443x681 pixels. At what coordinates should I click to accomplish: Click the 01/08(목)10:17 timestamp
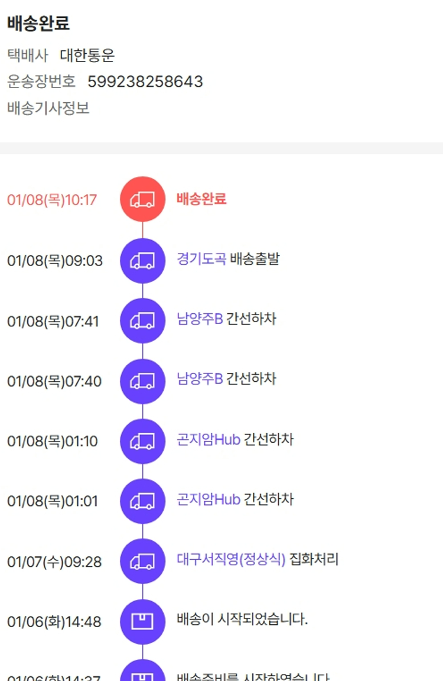click(52, 200)
